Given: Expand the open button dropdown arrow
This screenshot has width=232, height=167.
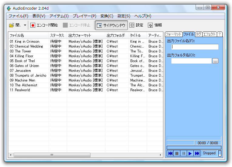Looking at the screenshot, I should click(25, 25).
